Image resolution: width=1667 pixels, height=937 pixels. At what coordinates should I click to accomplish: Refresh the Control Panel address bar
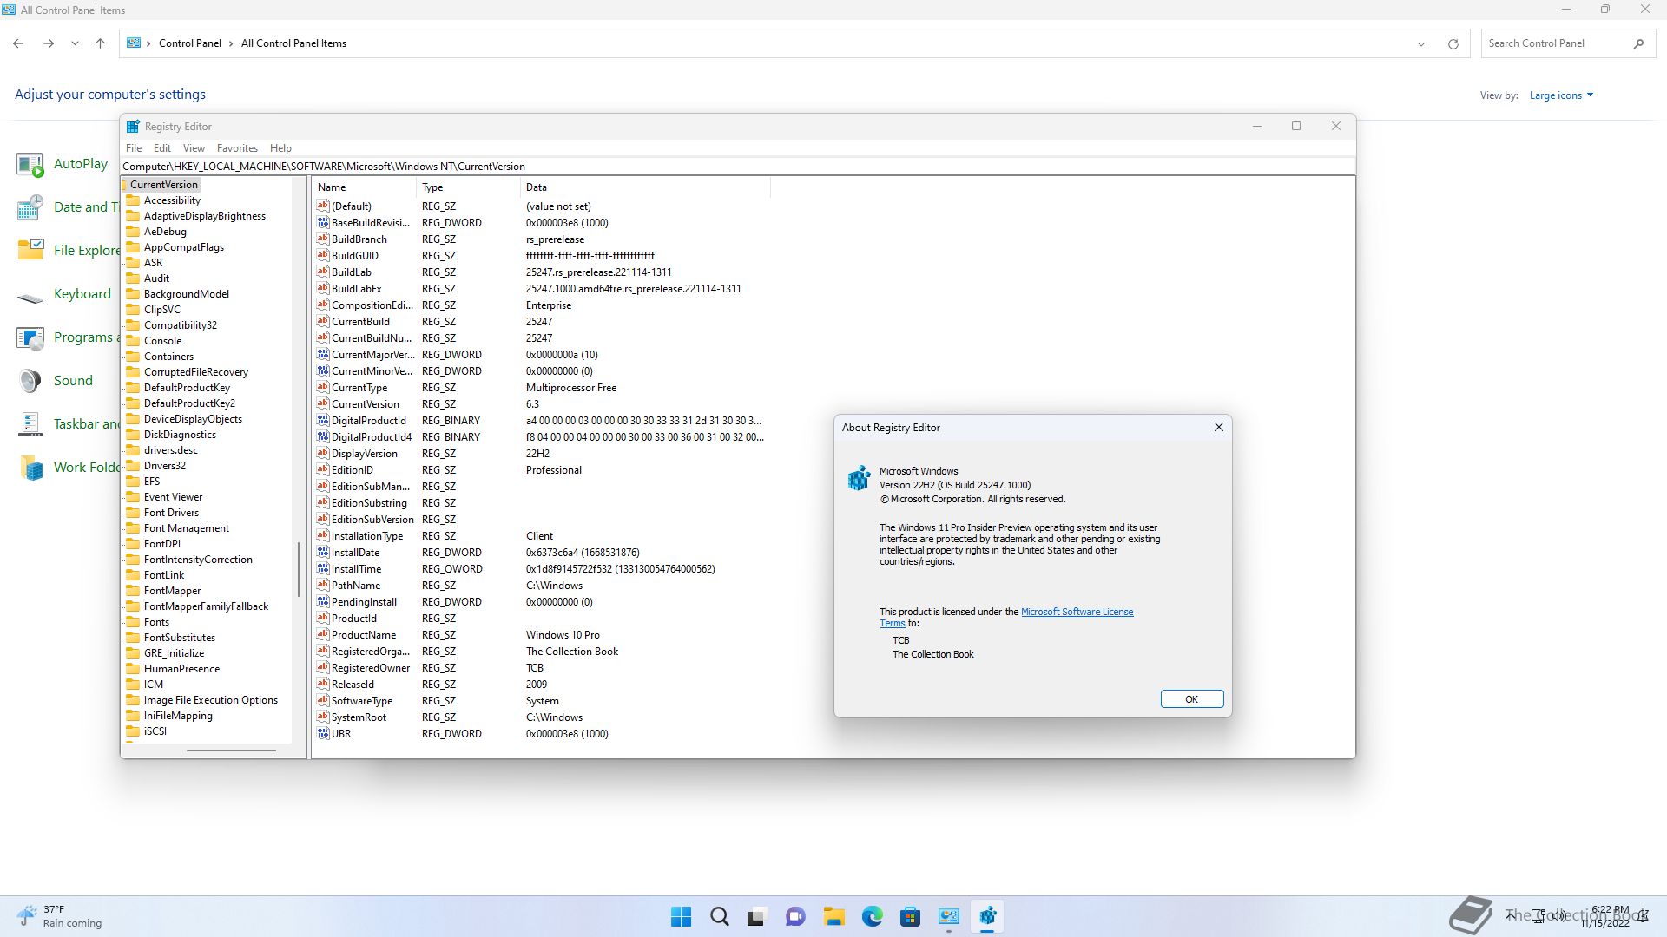1453,43
